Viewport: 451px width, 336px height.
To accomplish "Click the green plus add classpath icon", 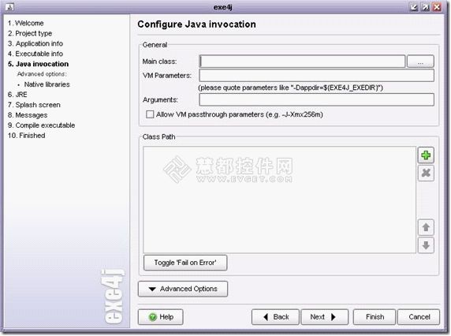I will click(x=426, y=155).
